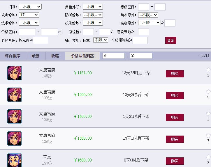This screenshot has width=211, height=167.
Task: Favorite the ¥1260.00 listing star
Action: point(208,92)
